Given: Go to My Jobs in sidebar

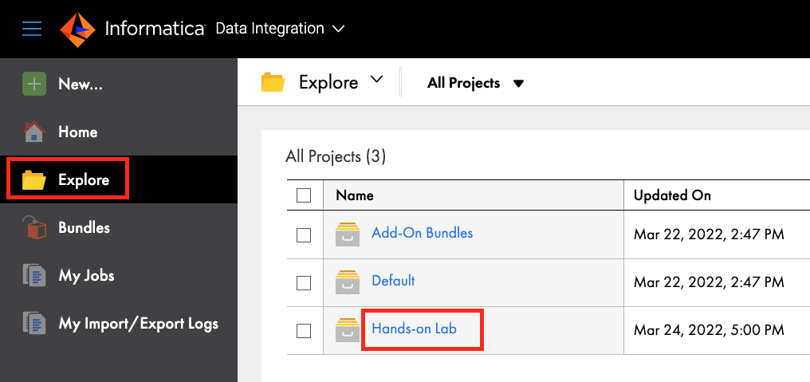Looking at the screenshot, I should [86, 275].
